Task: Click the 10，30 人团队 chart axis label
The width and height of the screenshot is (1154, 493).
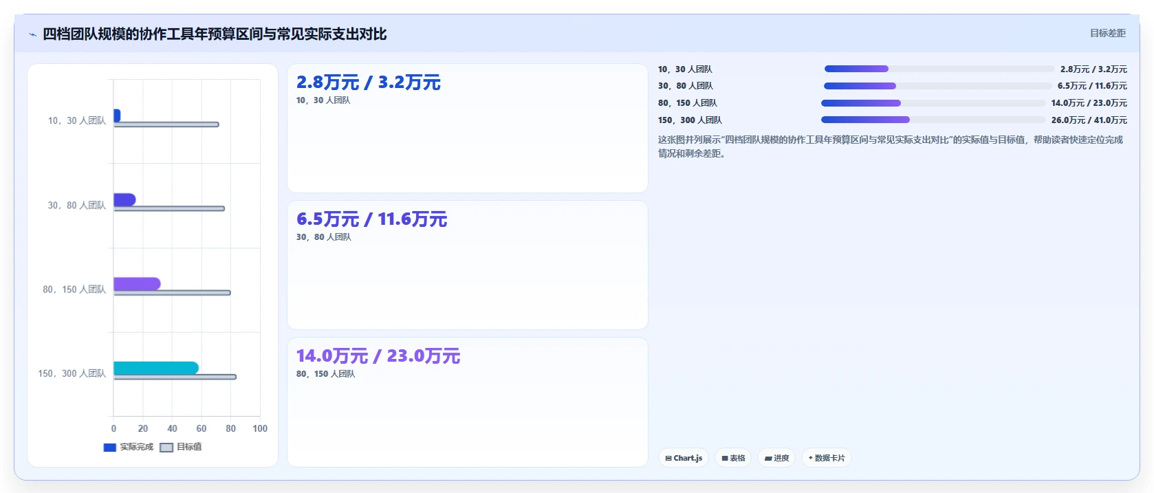Action: [x=77, y=121]
